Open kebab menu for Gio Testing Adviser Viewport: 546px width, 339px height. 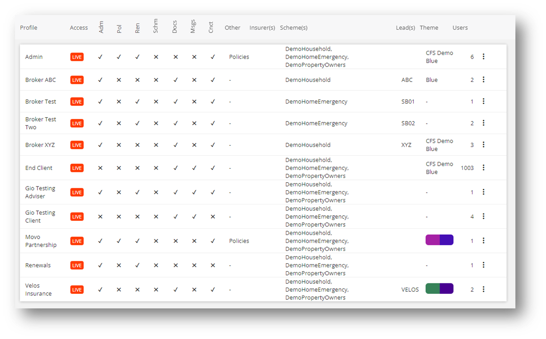click(x=483, y=192)
